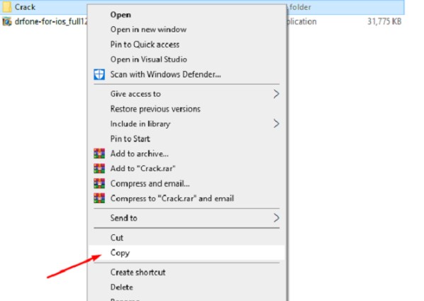Expand the Send to submenu arrow

pyautogui.click(x=276, y=218)
